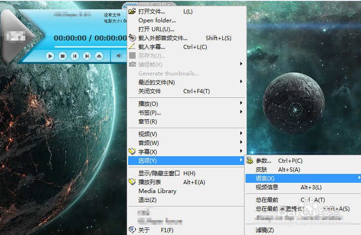Toggle 总在最前(覆盖模式) option
The height and width of the screenshot is (235, 361).
pyautogui.click(x=303, y=209)
